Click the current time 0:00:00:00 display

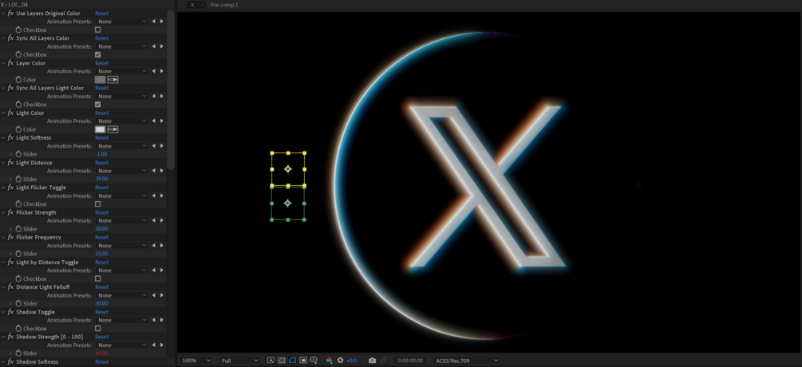coord(411,361)
